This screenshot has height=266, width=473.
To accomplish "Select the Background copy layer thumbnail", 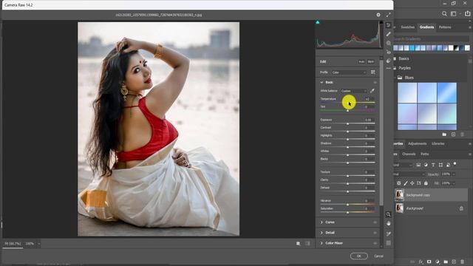I will click(399, 195).
